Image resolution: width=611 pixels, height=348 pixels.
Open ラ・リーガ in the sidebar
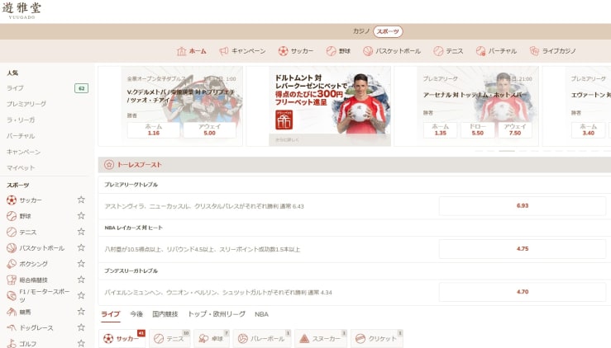[x=21, y=120]
